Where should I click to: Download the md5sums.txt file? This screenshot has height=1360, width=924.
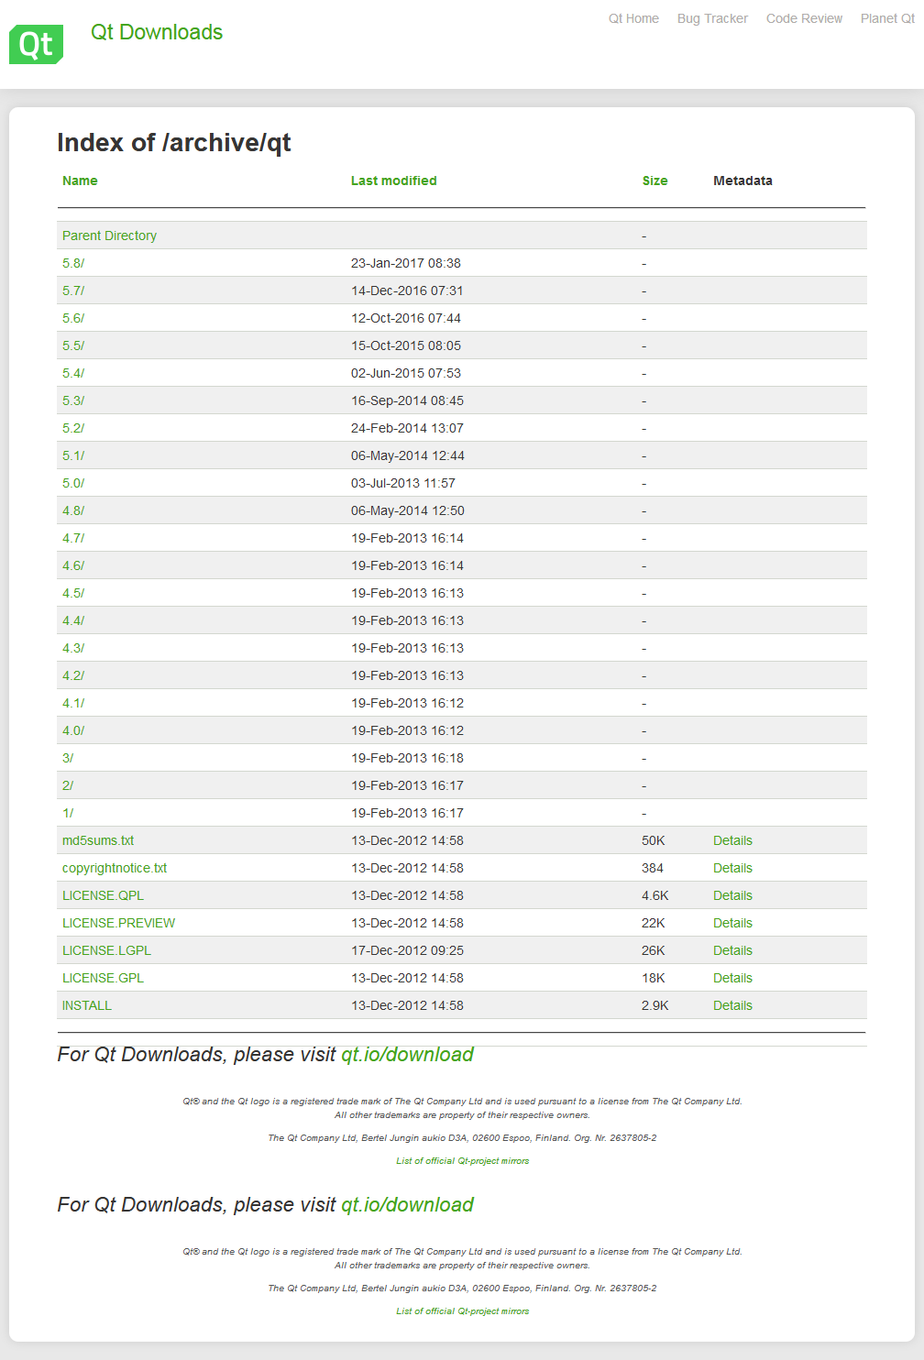pos(98,840)
